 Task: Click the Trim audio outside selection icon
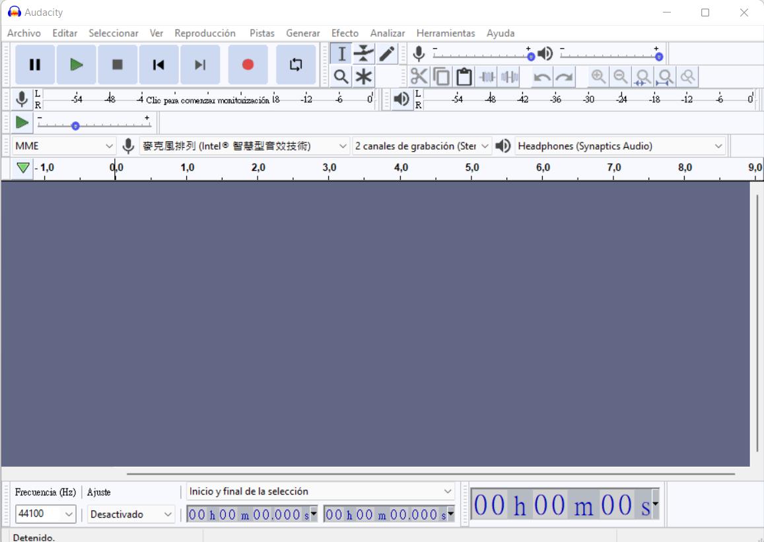pos(487,77)
